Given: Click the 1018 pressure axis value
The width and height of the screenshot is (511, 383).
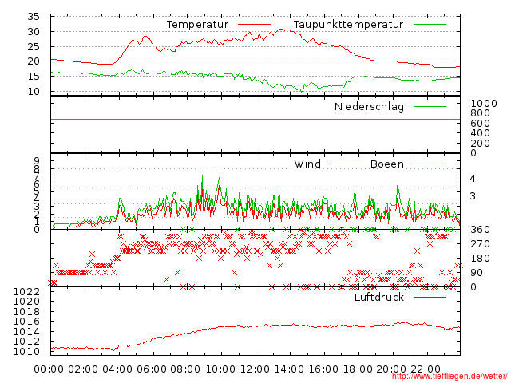Looking at the screenshot, I should pyautogui.click(x=26, y=312).
